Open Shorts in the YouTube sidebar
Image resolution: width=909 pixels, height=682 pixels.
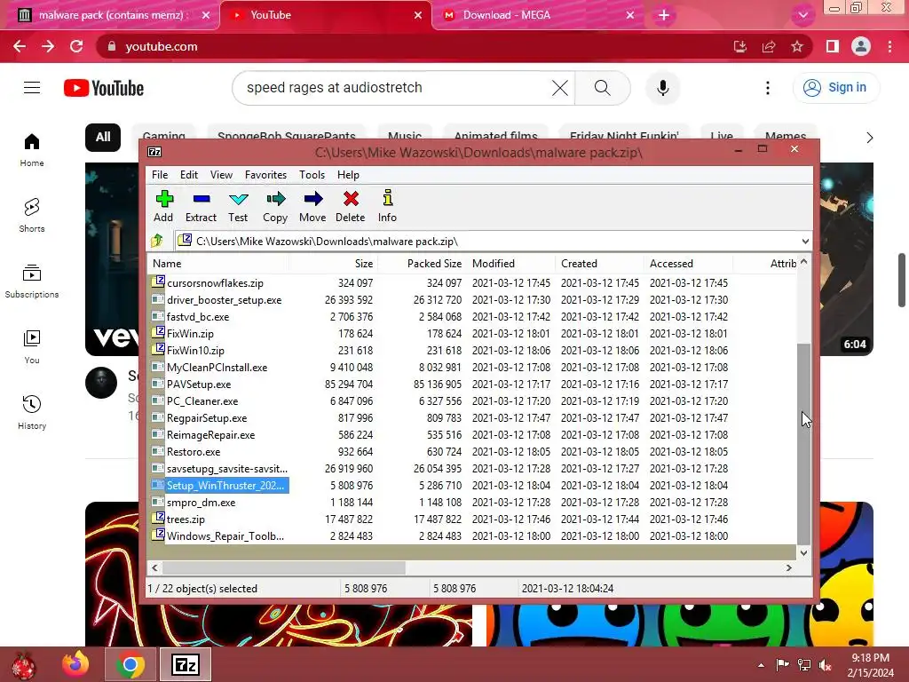pos(32,215)
